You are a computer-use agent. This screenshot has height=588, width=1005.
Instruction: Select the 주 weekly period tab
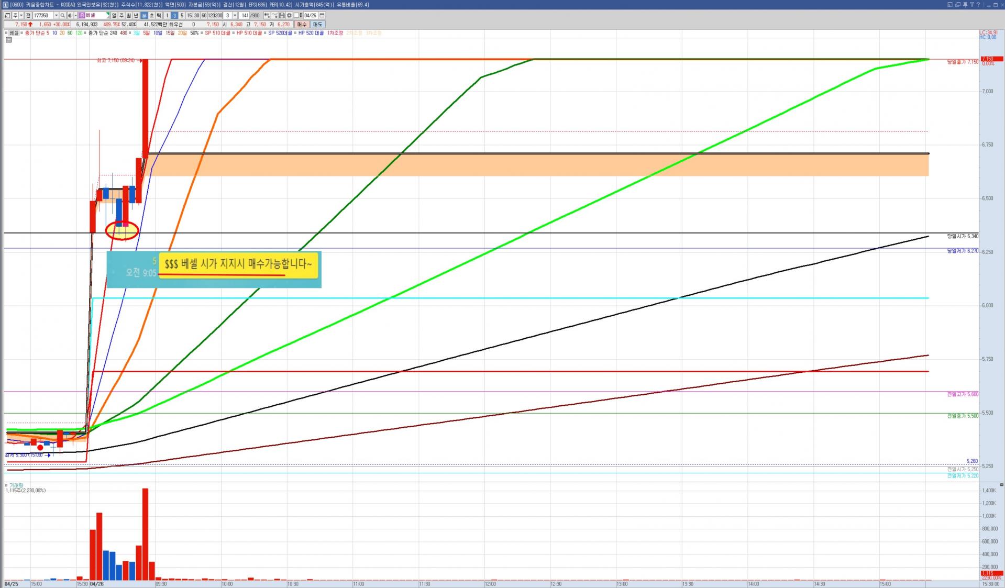[122, 16]
